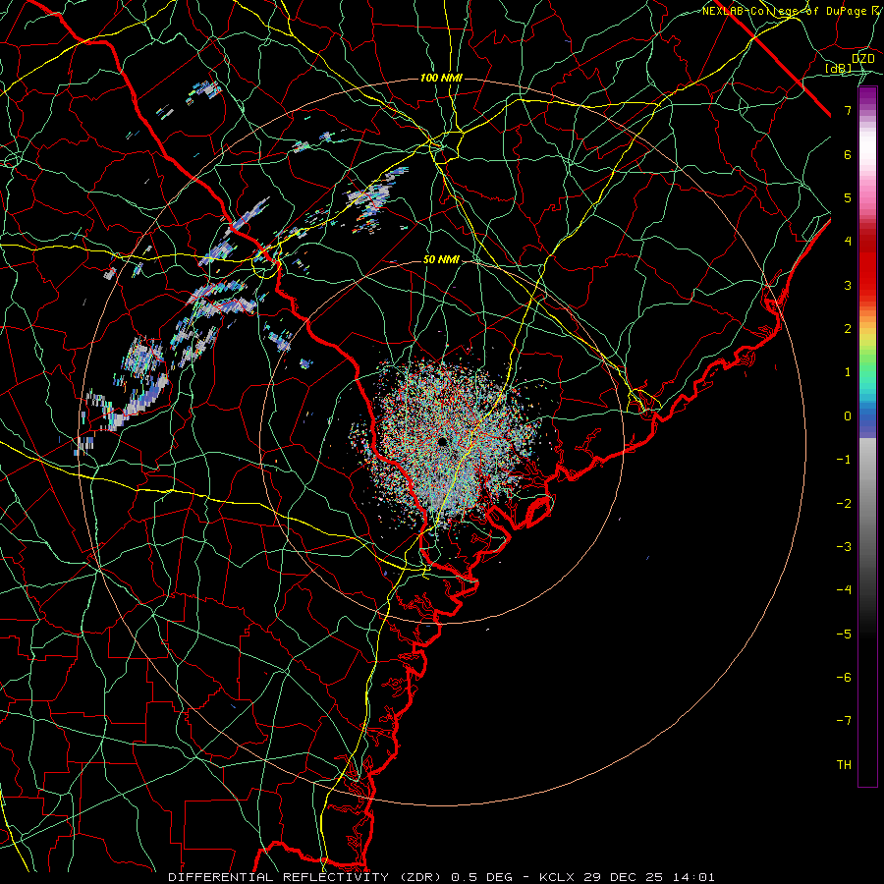The height and width of the screenshot is (884, 884).
Task: Click the DZD product label above the scale
Action: click(x=862, y=59)
